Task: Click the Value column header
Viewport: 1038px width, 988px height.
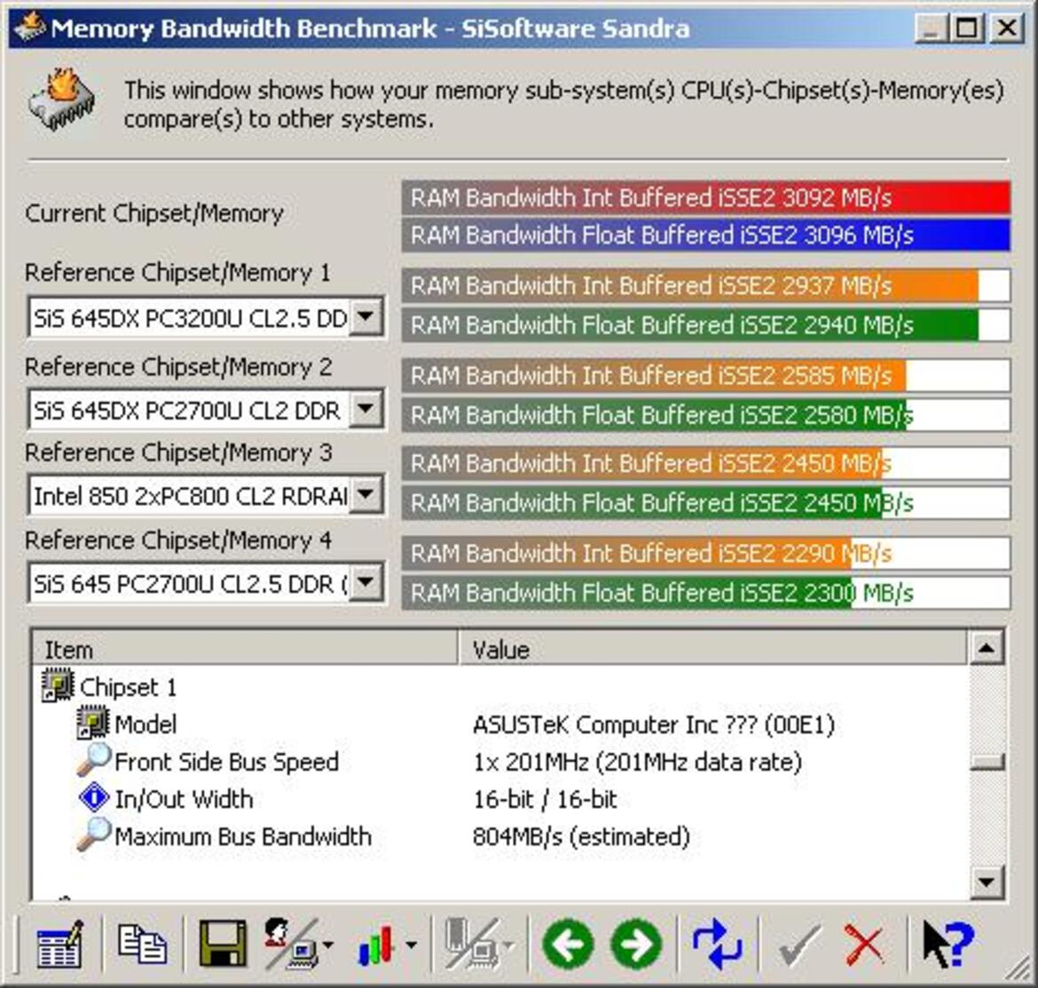Action: [x=712, y=649]
